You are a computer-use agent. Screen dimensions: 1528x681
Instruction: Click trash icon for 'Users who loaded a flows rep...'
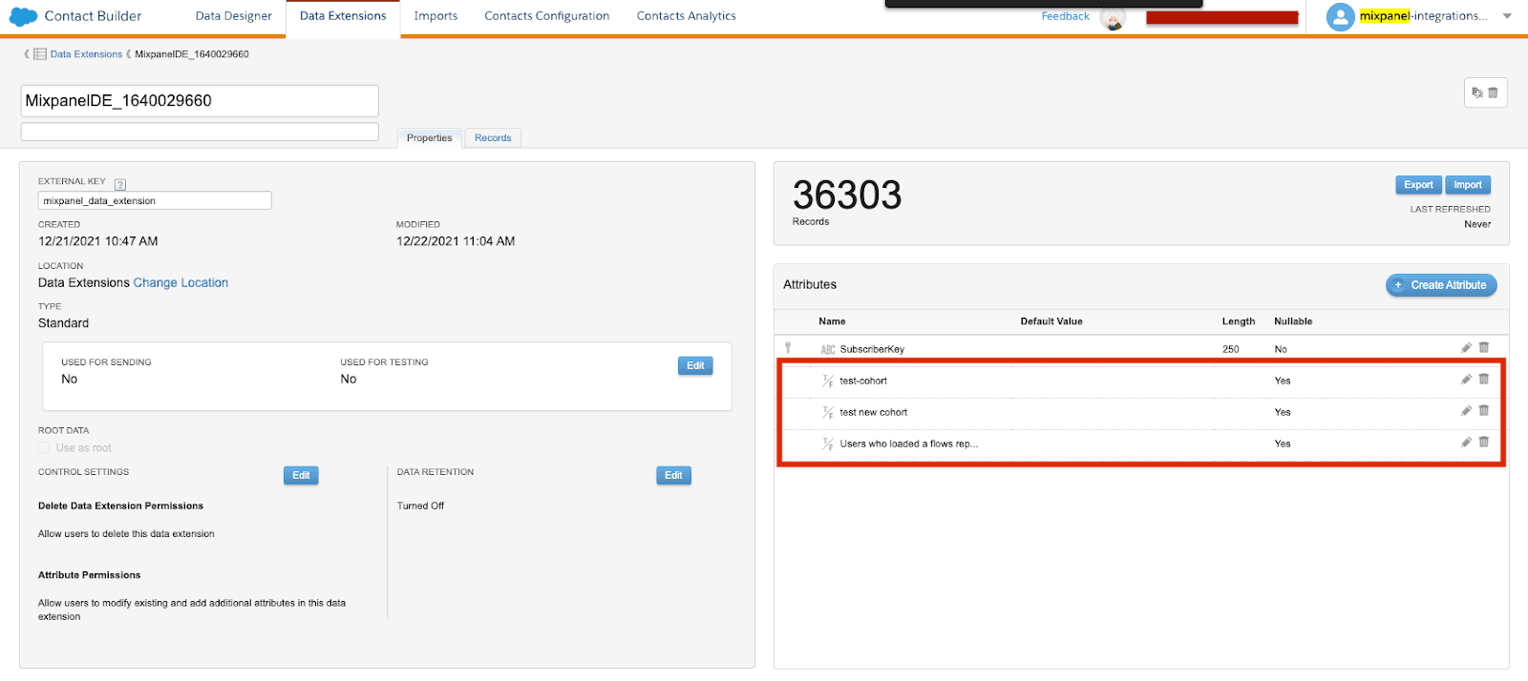pos(1484,443)
